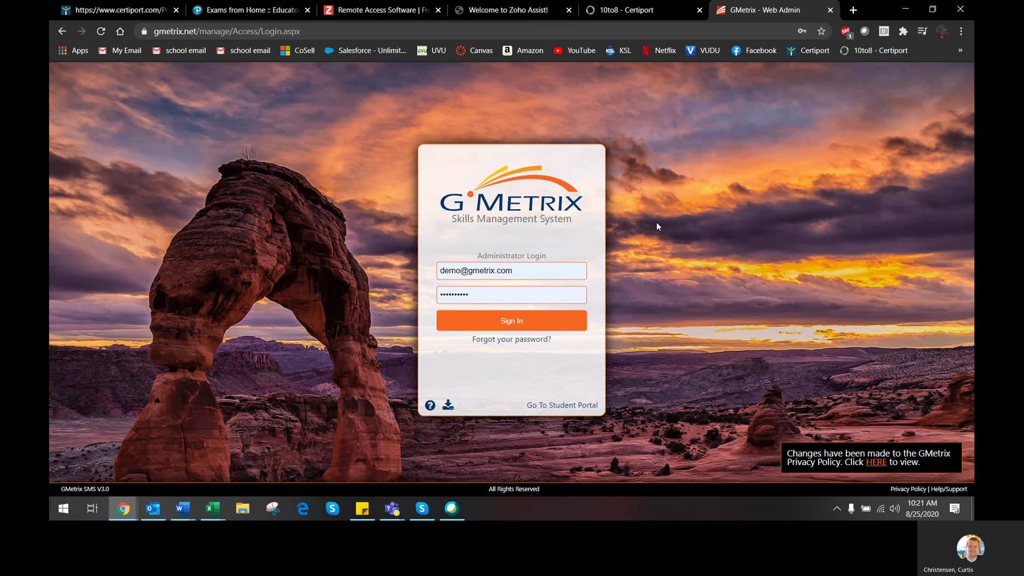The image size is (1024, 576).
Task: Close the Exams from Home tab
Action: click(307, 10)
